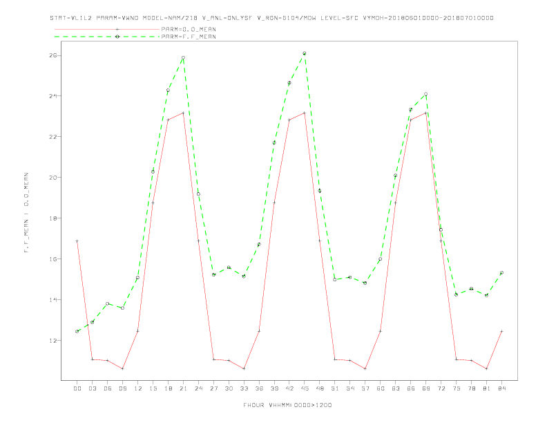Click x-axis tick label 24
Screen dimensions: 547x423
198,388
